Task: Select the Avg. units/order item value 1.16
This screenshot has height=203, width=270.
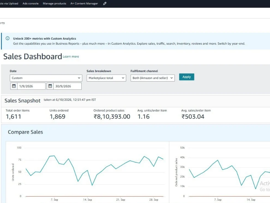Action: click(x=144, y=117)
